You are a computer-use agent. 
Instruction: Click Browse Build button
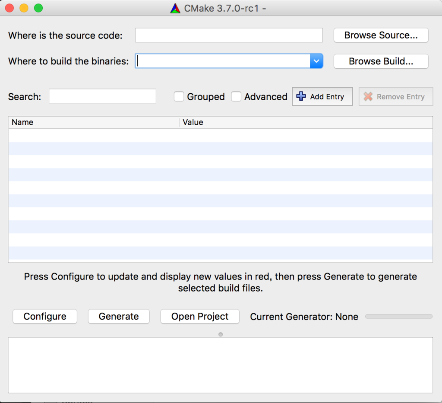381,61
